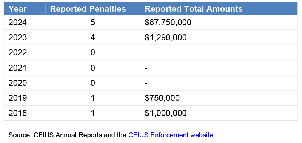Click the $1,290,000 amount cell
This screenshot has height=143, width=302.
(x=219, y=37)
